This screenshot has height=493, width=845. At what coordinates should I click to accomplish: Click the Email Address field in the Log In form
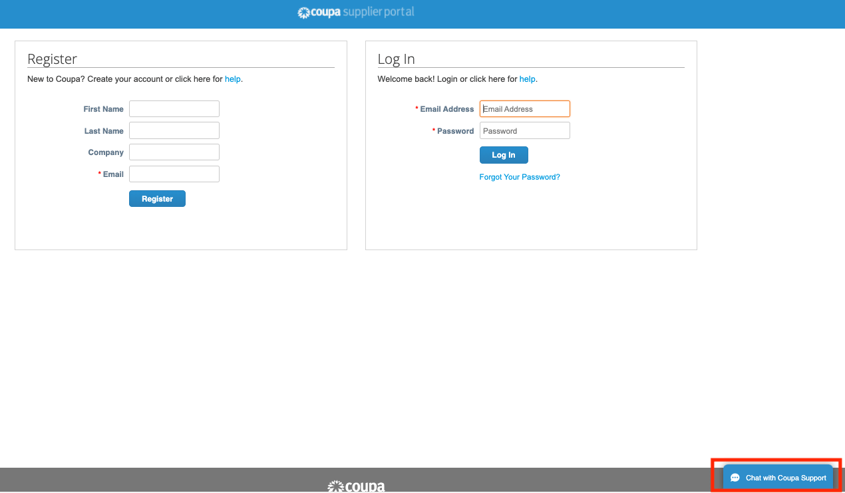coord(524,108)
